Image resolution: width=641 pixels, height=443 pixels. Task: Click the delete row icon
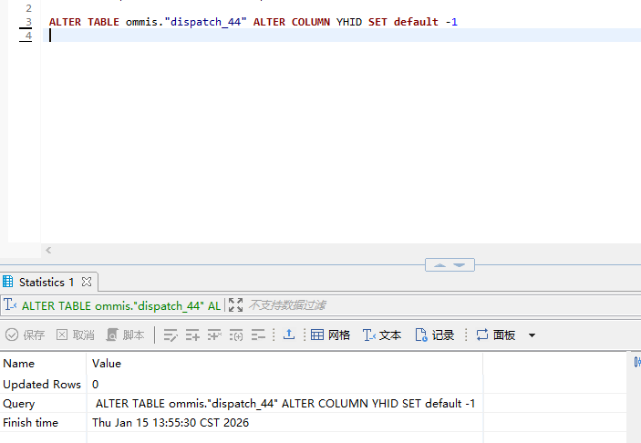pyautogui.click(x=258, y=335)
